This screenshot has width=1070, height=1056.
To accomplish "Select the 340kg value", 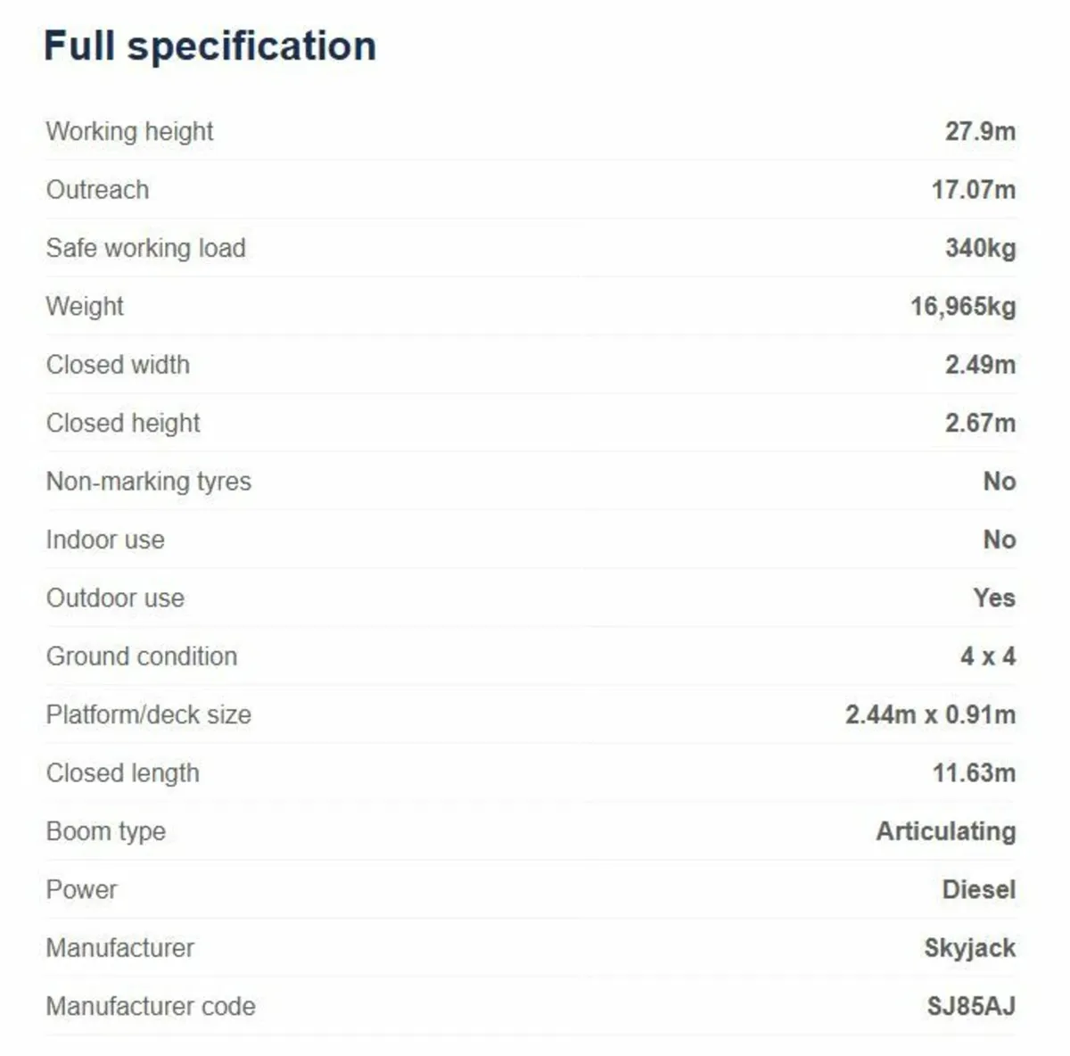I will [x=980, y=248].
